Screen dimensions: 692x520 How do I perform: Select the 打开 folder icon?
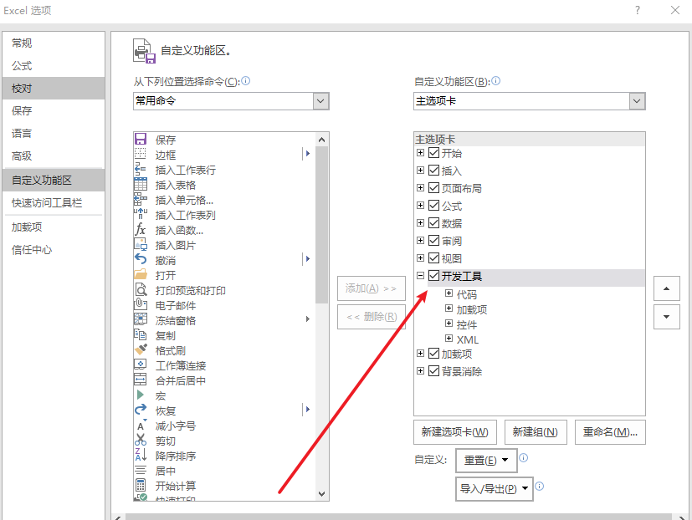141,275
